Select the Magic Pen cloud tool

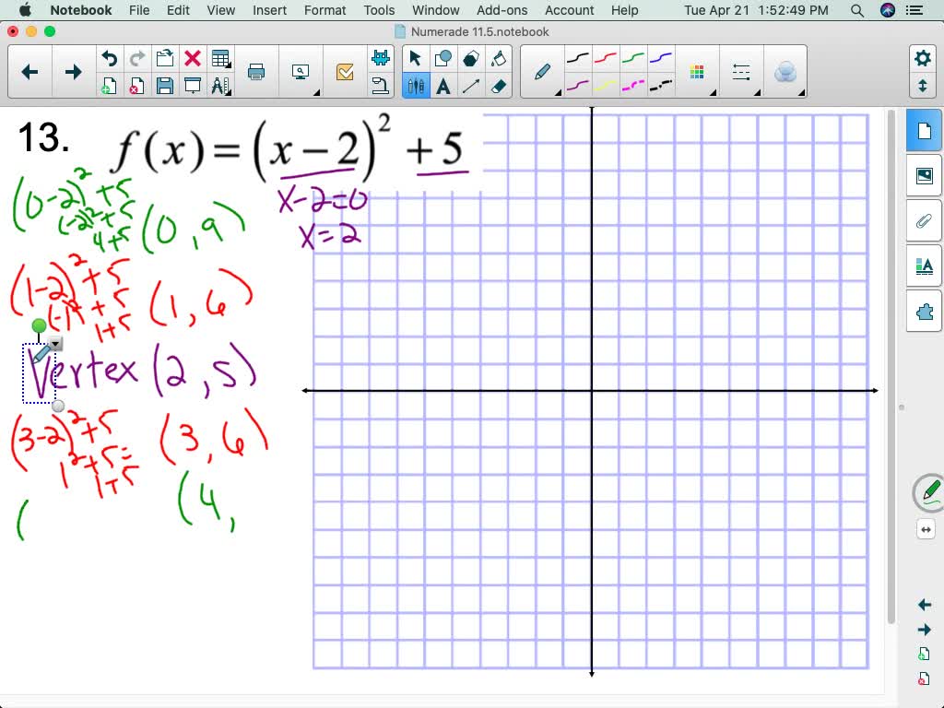(785, 71)
